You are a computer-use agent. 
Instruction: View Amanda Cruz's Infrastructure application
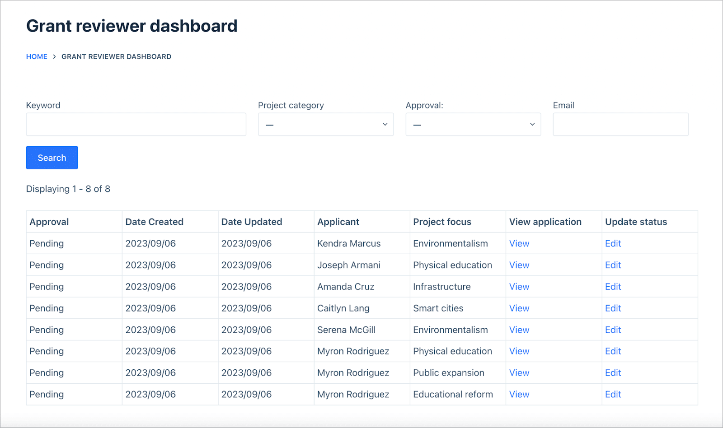519,286
